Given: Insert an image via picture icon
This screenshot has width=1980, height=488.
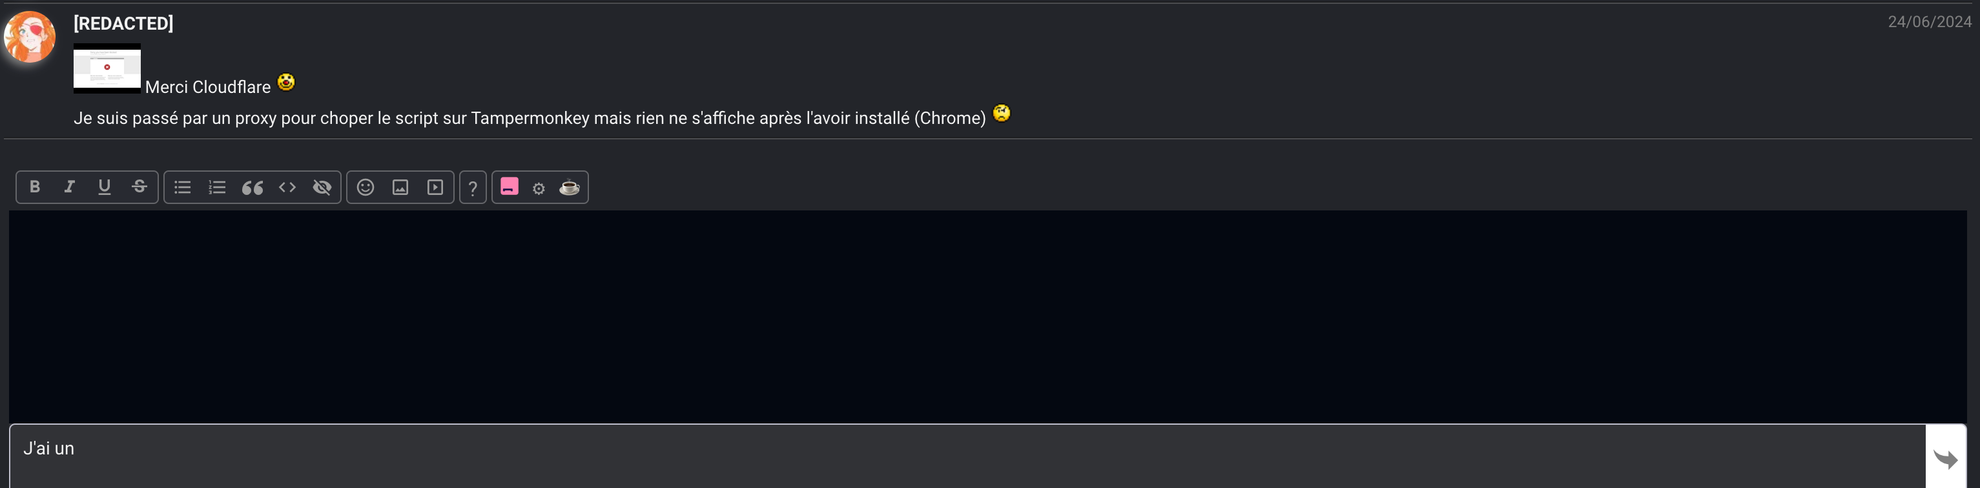Looking at the screenshot, I should click(x=400, y=187).
